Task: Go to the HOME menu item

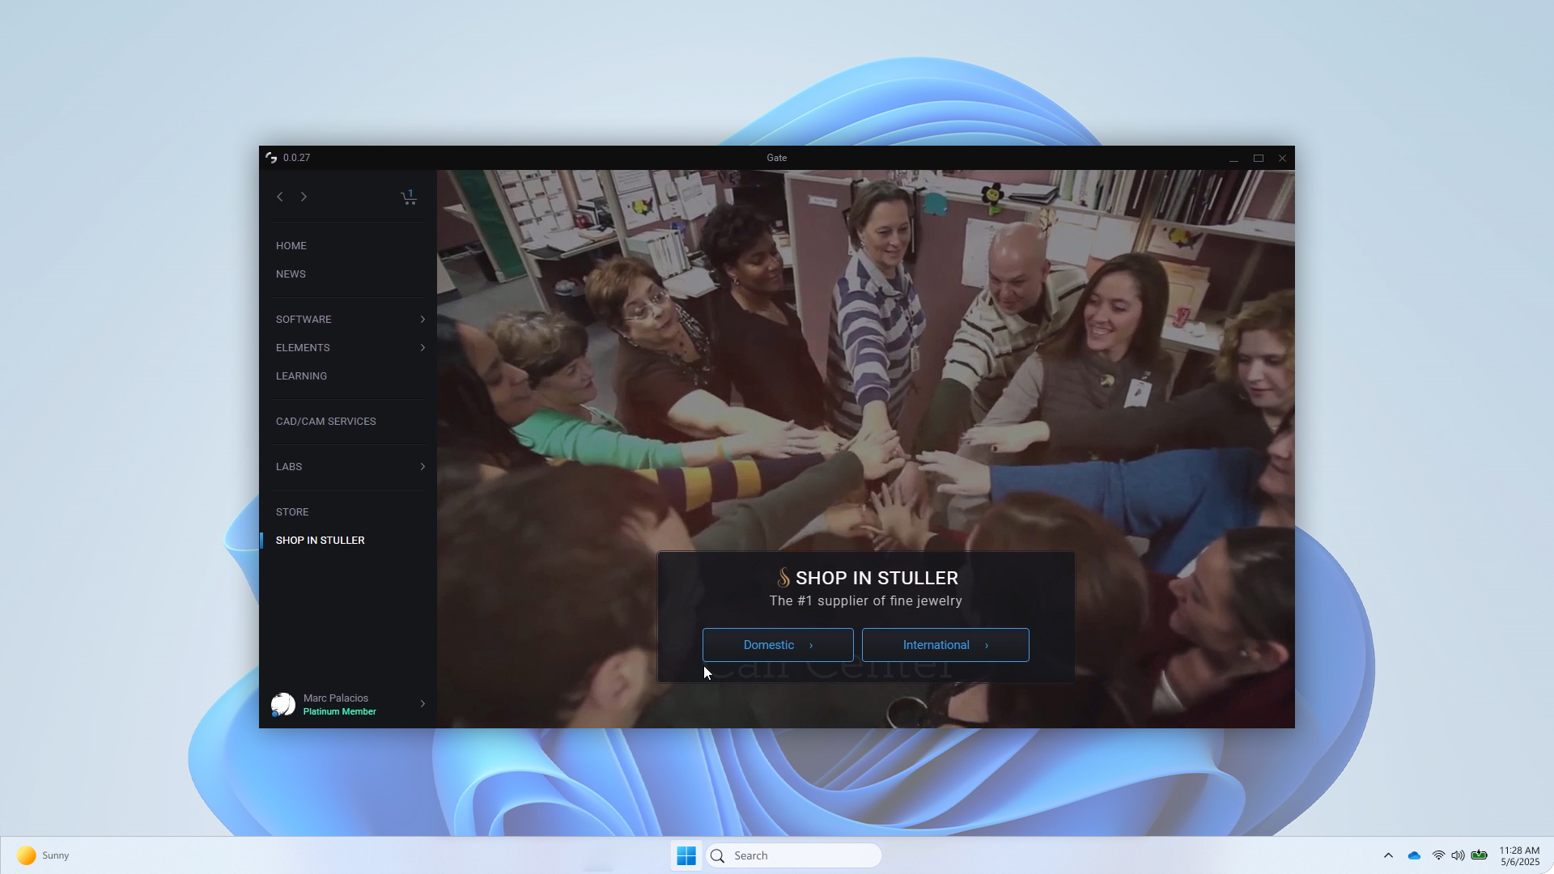Action: [291, 246]
